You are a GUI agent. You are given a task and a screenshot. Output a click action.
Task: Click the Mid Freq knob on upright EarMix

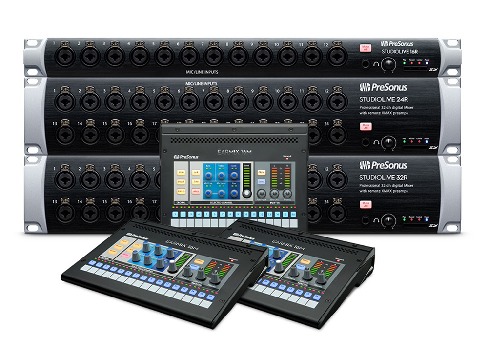pos(208,194)
